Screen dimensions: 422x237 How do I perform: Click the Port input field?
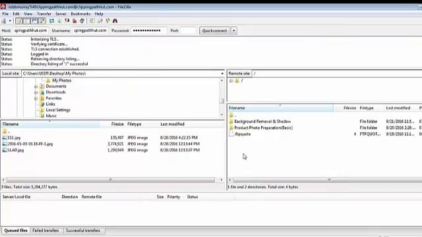point(188,31)
